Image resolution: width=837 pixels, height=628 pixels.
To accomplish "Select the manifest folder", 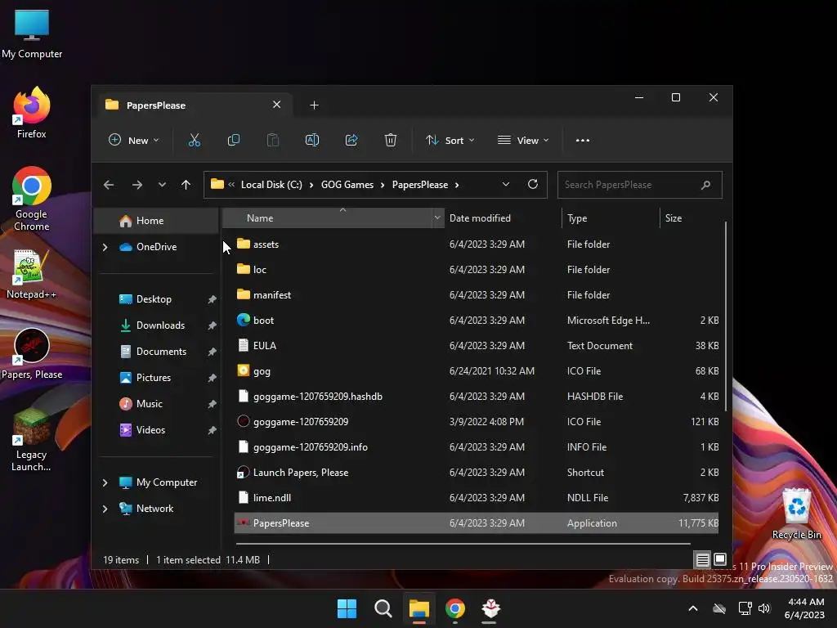I will coord(477,294).
